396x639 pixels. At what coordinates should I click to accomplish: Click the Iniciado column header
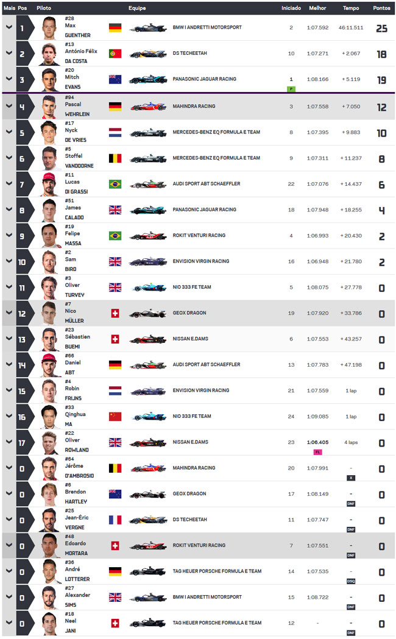pos(291,8)
